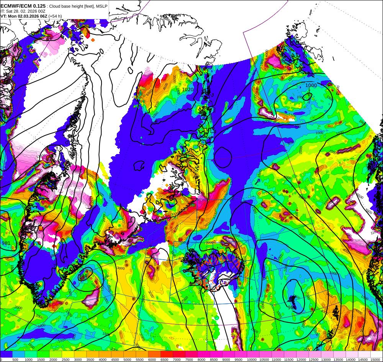Click the '10000' tick label in bottom color scale
This screenshot has height=362, width=383.
tap(252, 360)
